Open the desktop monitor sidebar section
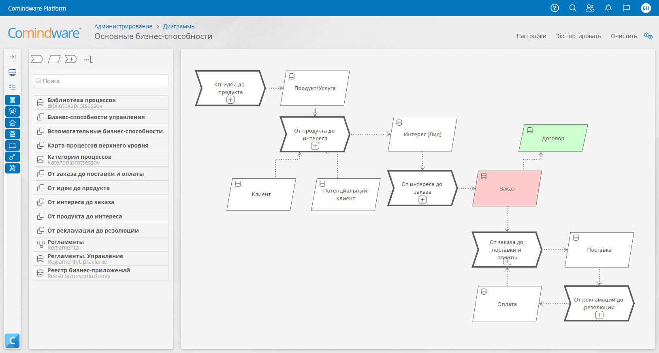Screen dimensions: 659x353 (13, 73)
